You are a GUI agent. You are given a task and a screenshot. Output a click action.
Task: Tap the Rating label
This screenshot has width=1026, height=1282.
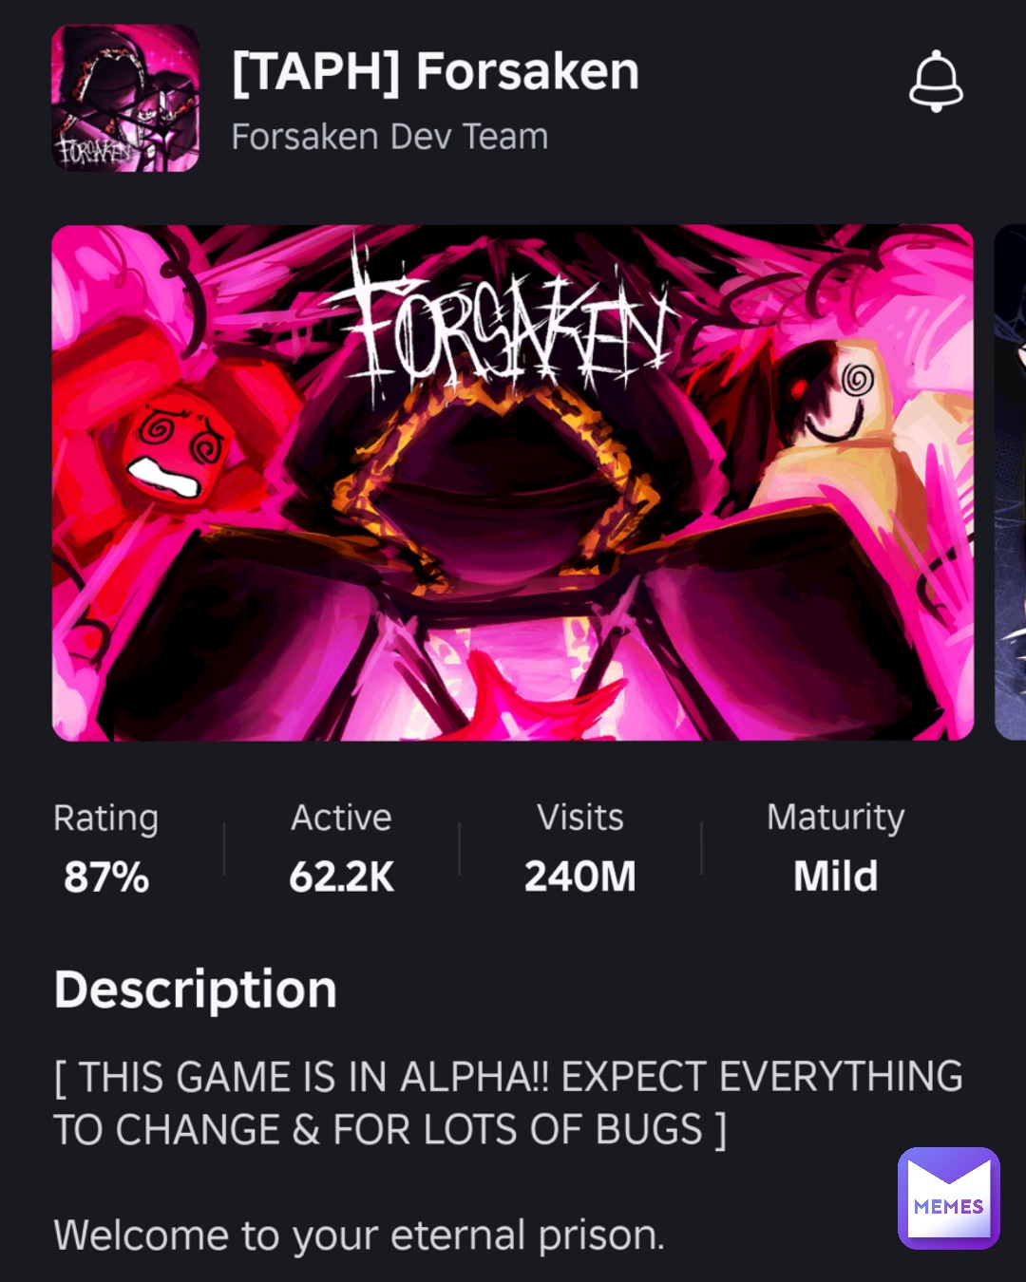(x=106, y=819)
